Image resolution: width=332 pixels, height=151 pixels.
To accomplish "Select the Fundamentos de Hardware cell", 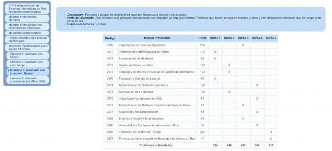I will pos(157,58).
